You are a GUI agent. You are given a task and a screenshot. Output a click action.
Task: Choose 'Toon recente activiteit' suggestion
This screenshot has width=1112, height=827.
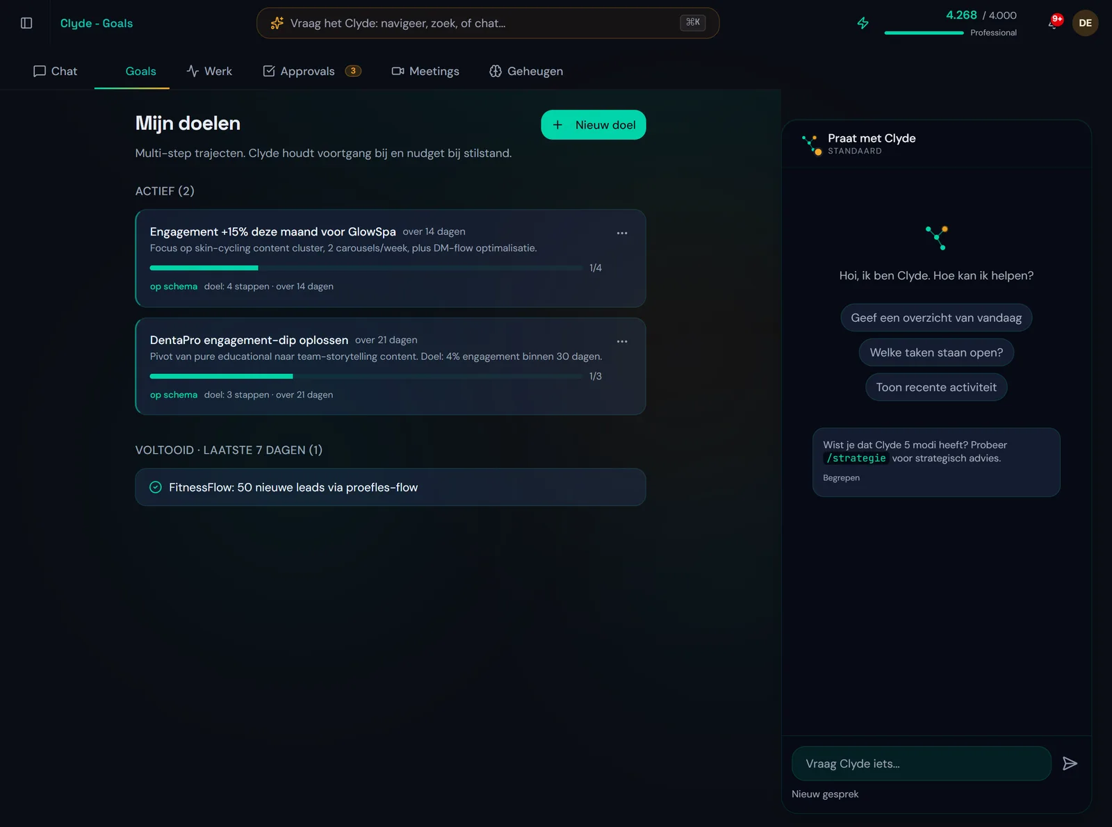coord(936,387)
